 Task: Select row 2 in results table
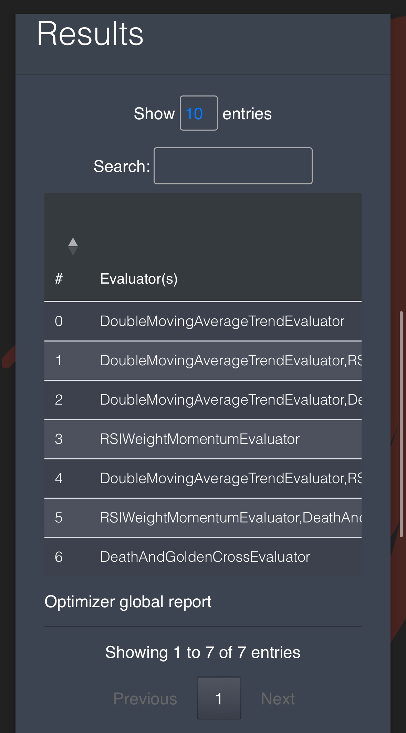tap(230, 400)
